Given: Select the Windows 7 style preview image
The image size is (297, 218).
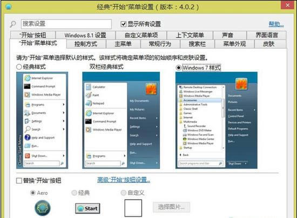Looking at the screenshot, I should coord(217,120).
